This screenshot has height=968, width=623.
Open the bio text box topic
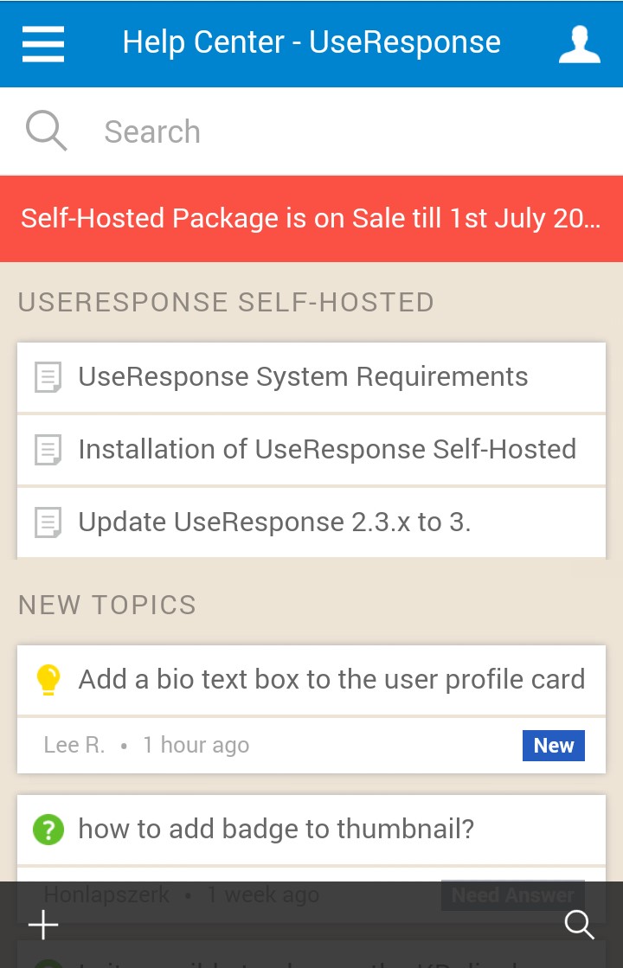(331, 679)
